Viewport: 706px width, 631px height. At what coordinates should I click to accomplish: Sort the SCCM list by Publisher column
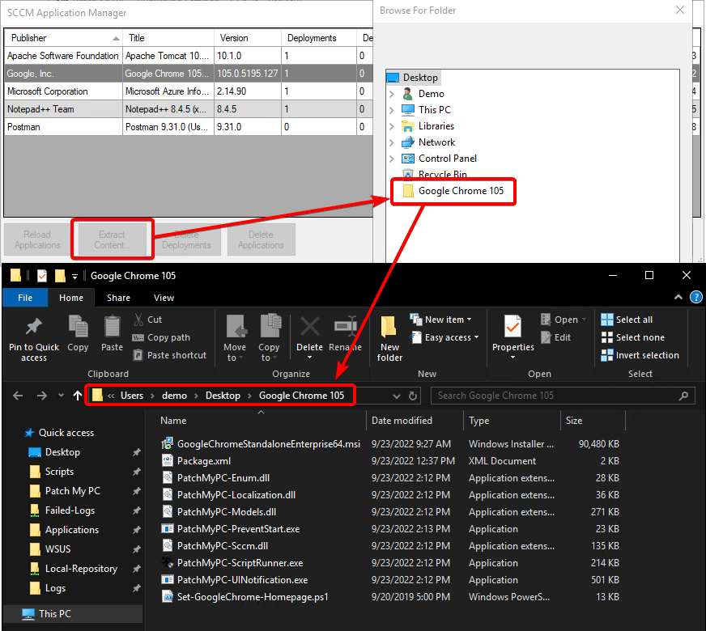[x=63, y=38]
